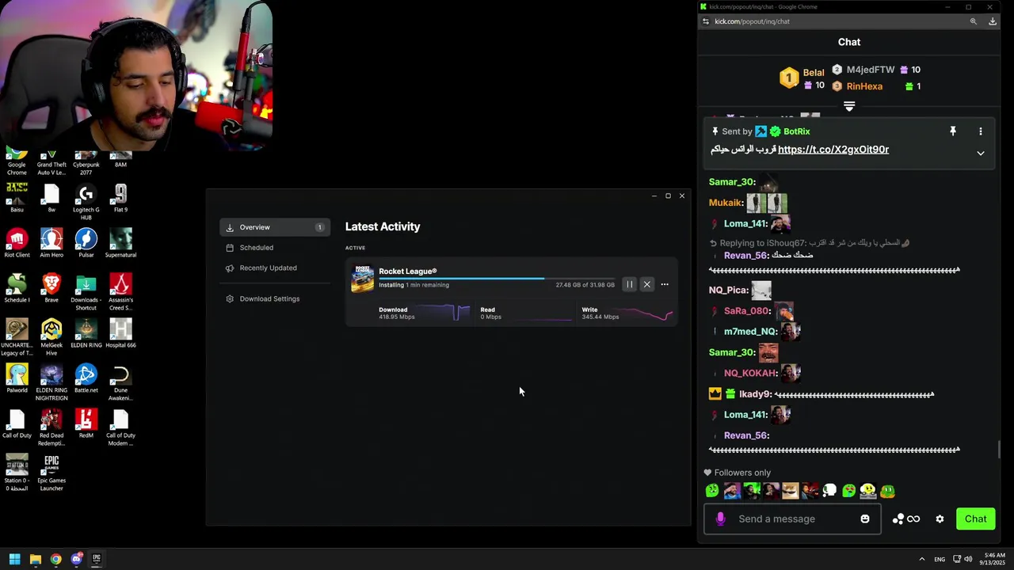Open Riot Client desktop icon
The width and height of the screenshot is (1014, 570).
coord(17,244)
